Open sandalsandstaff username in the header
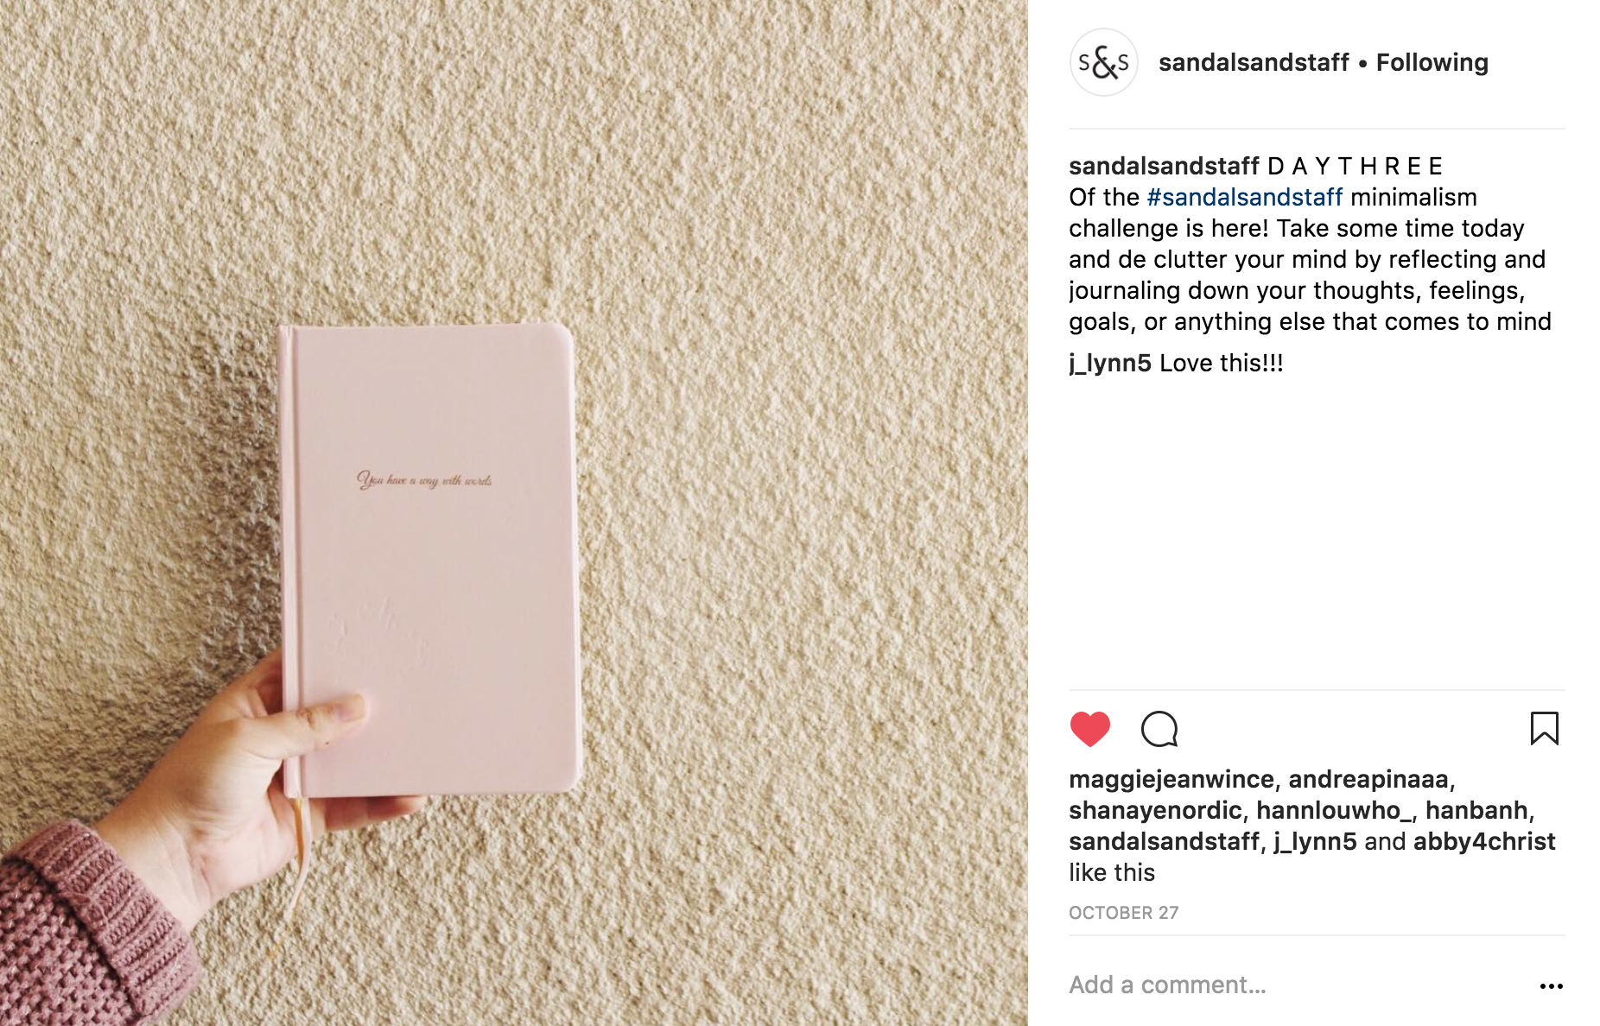1600x1026 pixels. click(1253, 62)
